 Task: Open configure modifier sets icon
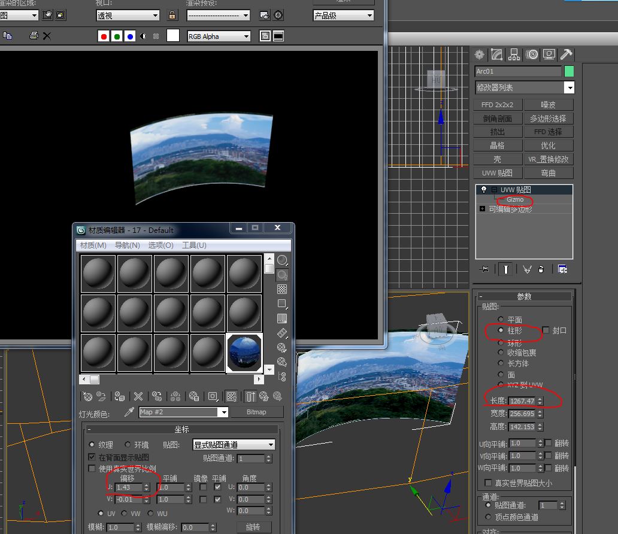(562, 269)
